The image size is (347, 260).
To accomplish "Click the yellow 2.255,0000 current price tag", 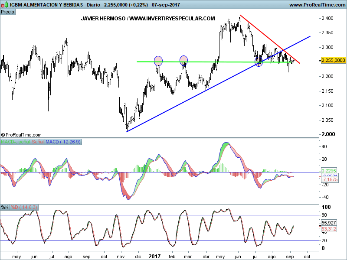I will tap(333, 61).
